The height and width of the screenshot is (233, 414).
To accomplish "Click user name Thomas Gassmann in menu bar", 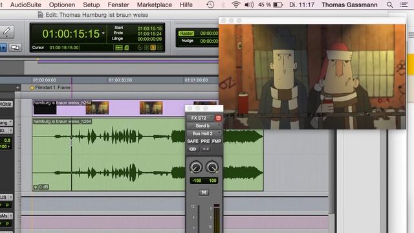I will coord(349,5).
